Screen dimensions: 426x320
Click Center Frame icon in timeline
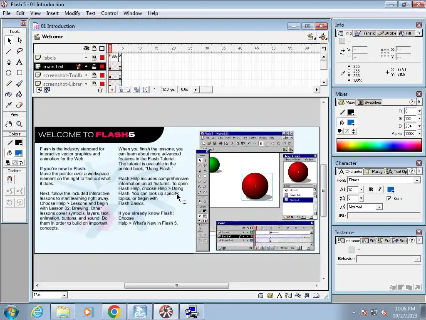tap(112, 90)
